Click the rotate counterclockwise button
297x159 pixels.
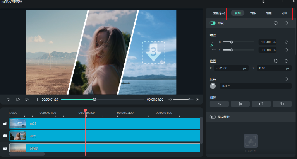pyautogui.click(x=282, y=104)
